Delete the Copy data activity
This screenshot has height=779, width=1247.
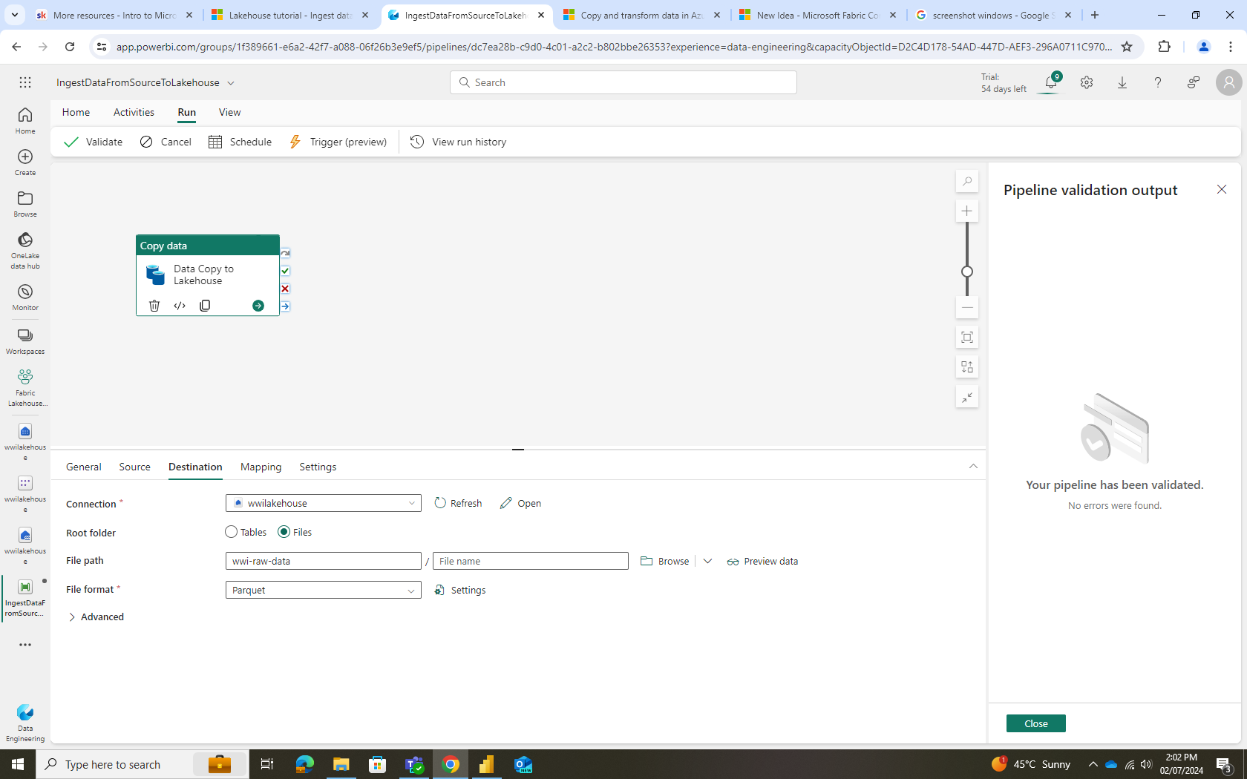[x=154, y=306]
